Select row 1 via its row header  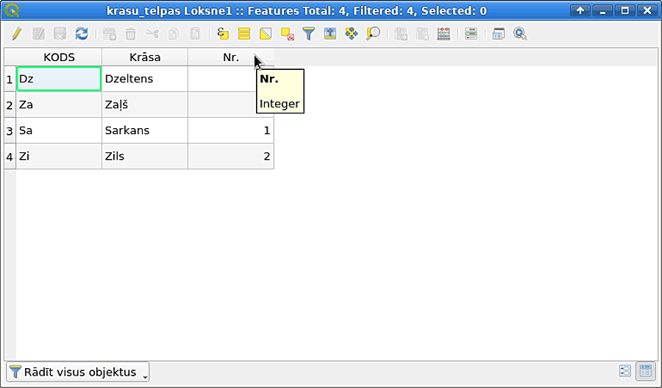10,79
